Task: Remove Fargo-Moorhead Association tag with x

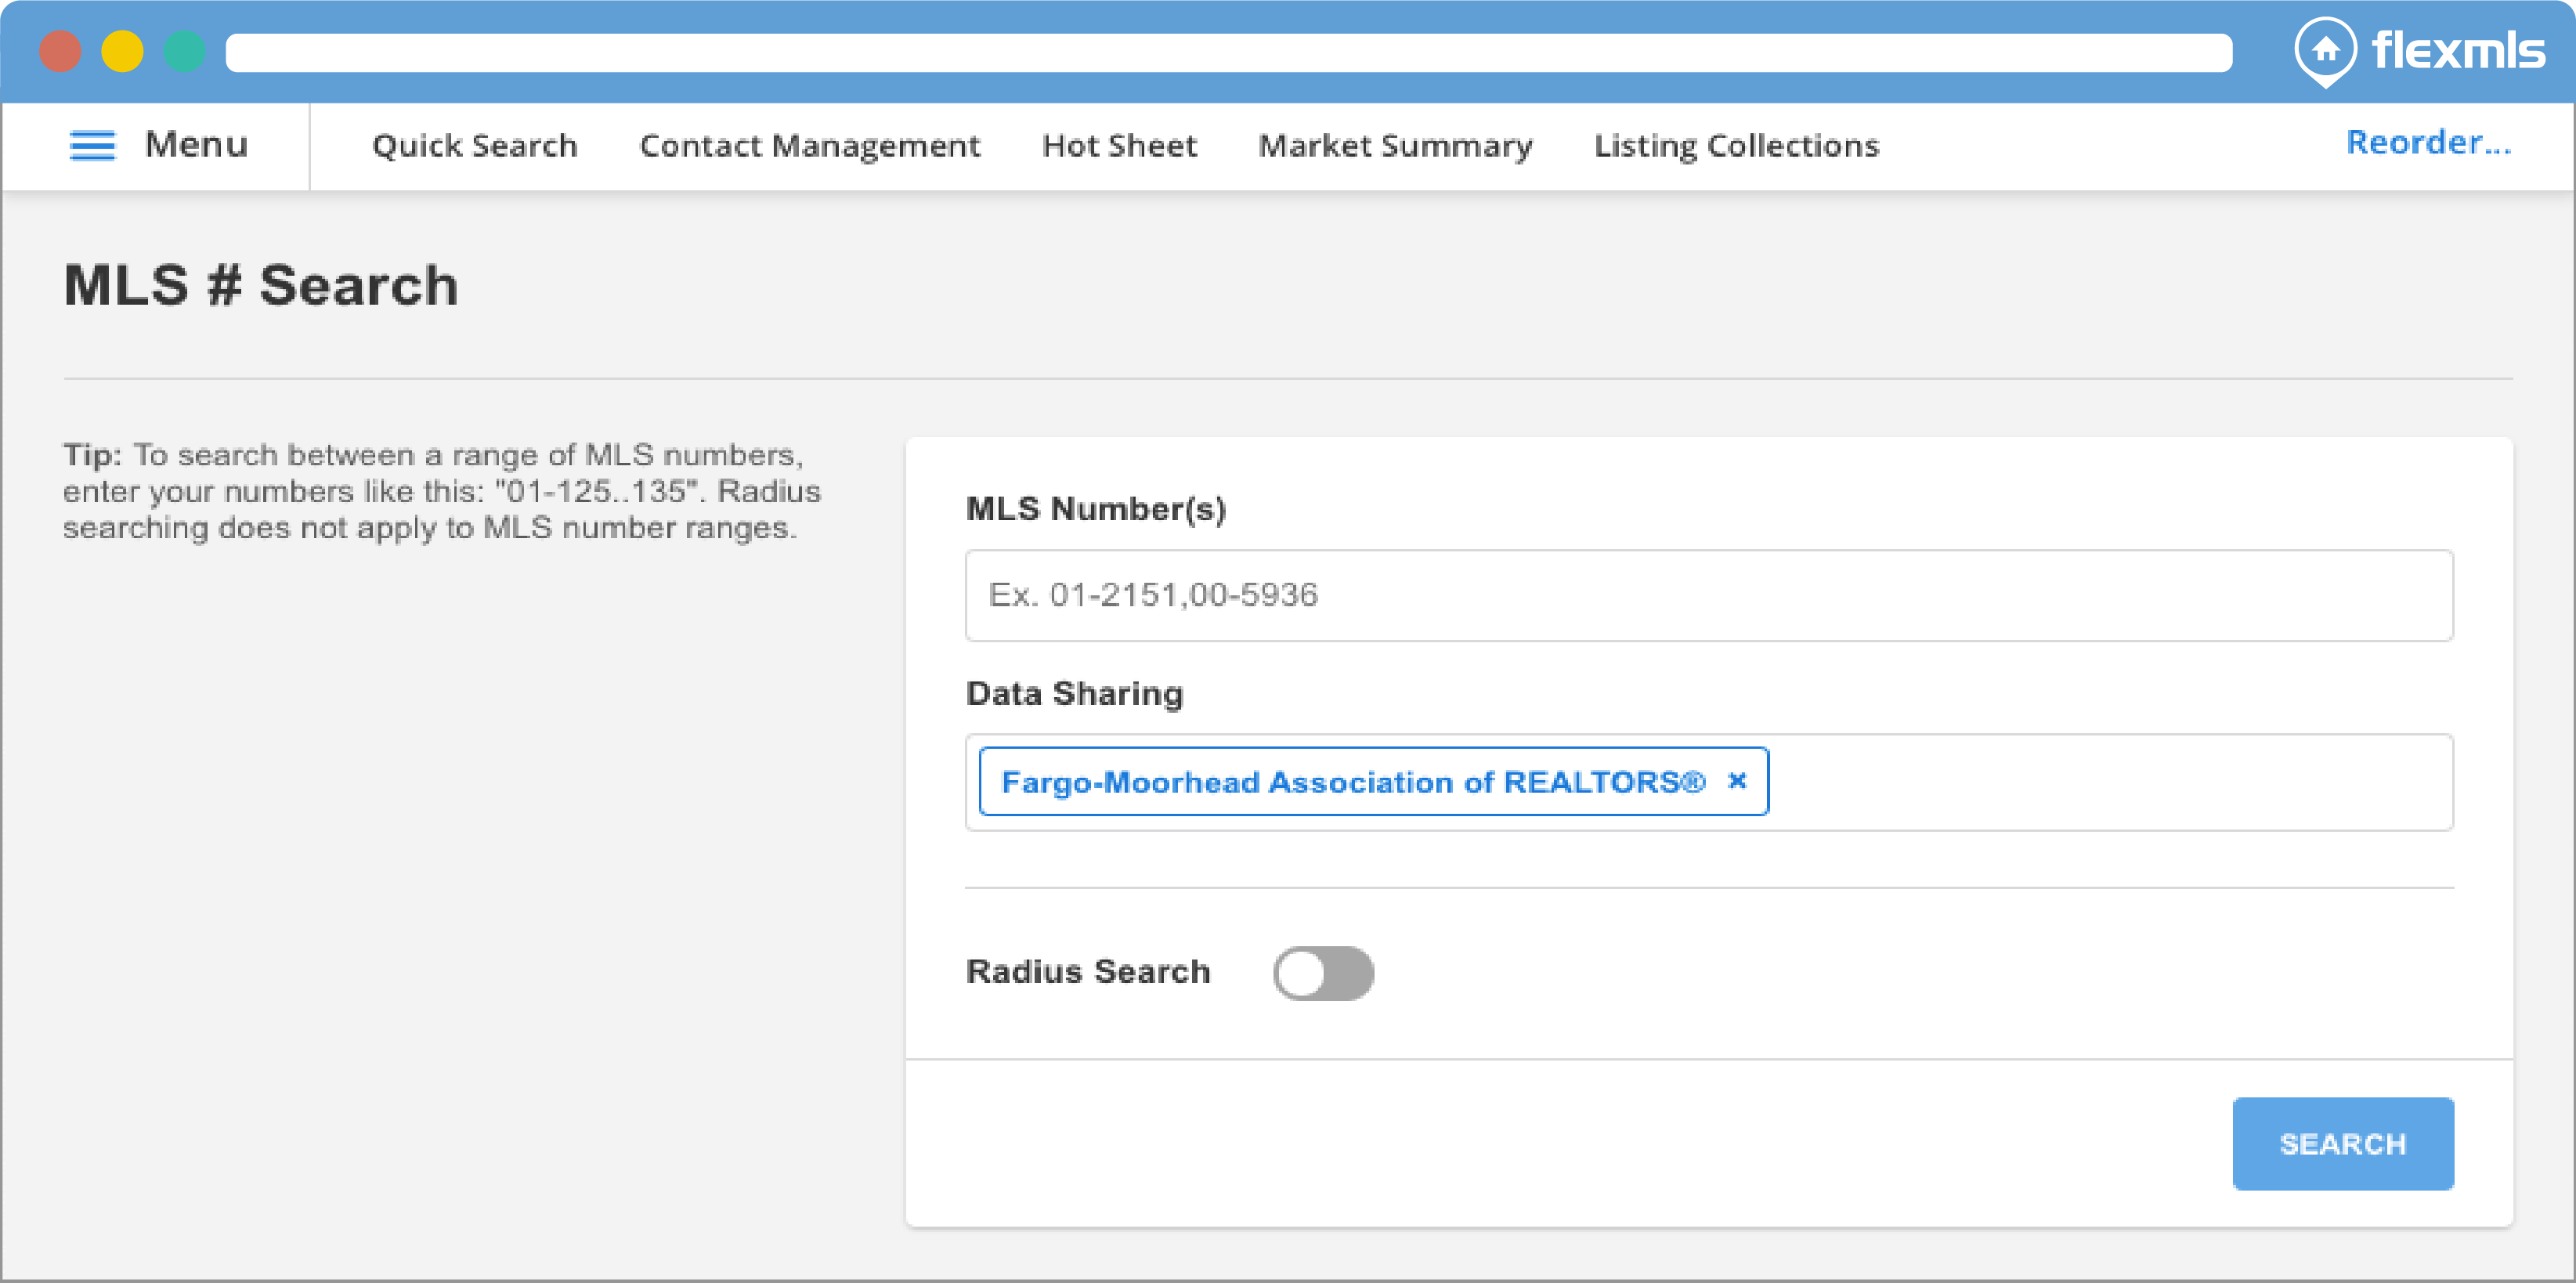Action: [x=1737, y=781]
